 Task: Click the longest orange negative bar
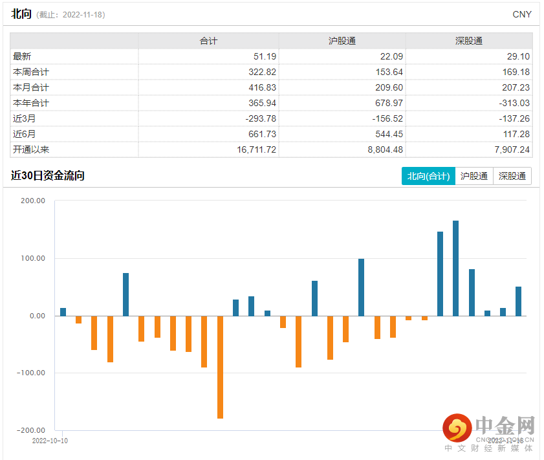[x=220, y=367]
